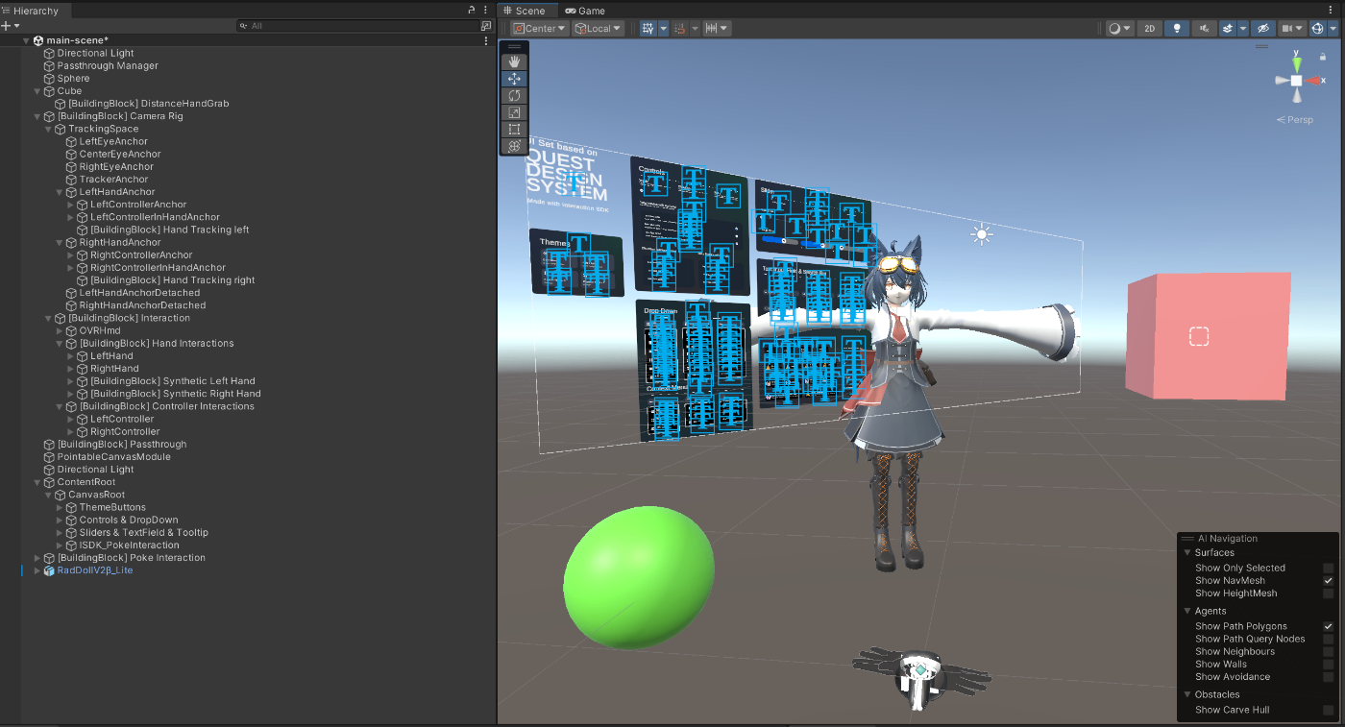1345x727 pixels.
Task: Click the Hierarchy search field
Action: [x=357, y=26]
